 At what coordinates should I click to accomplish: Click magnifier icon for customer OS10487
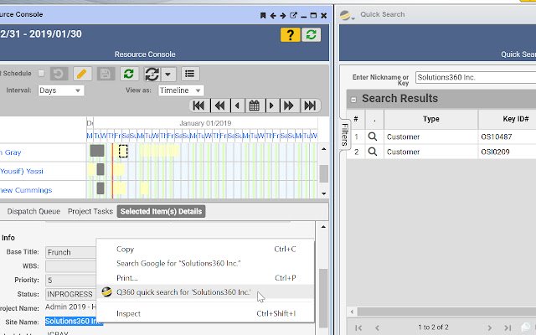373,137
